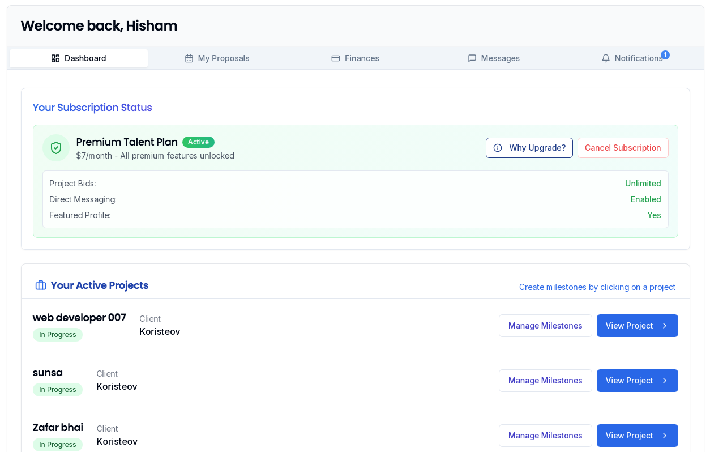710x452 pixels.
Task: Click the Active status badge on Premium plan
Action: click(x=198, y=142)
